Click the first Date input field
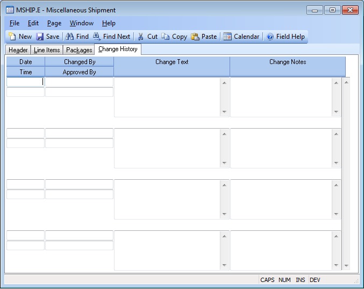The width and height of the screenshot is (364, 289). pos(25,82)
